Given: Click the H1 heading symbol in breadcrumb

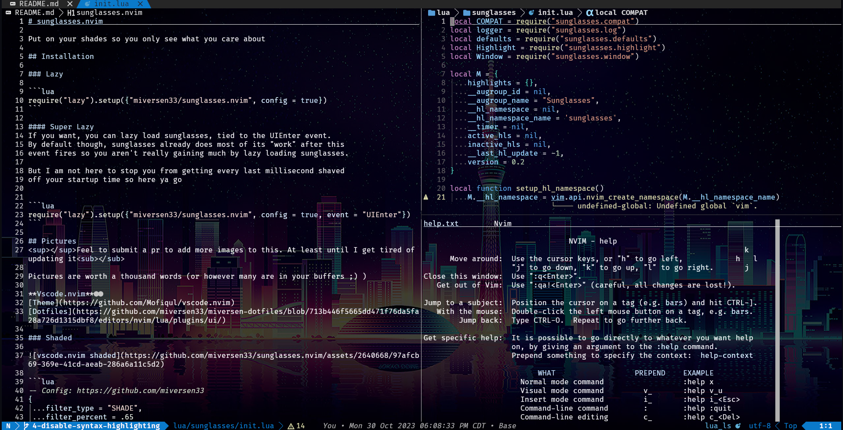Looking at the screenshot, I should pos(71,13).
